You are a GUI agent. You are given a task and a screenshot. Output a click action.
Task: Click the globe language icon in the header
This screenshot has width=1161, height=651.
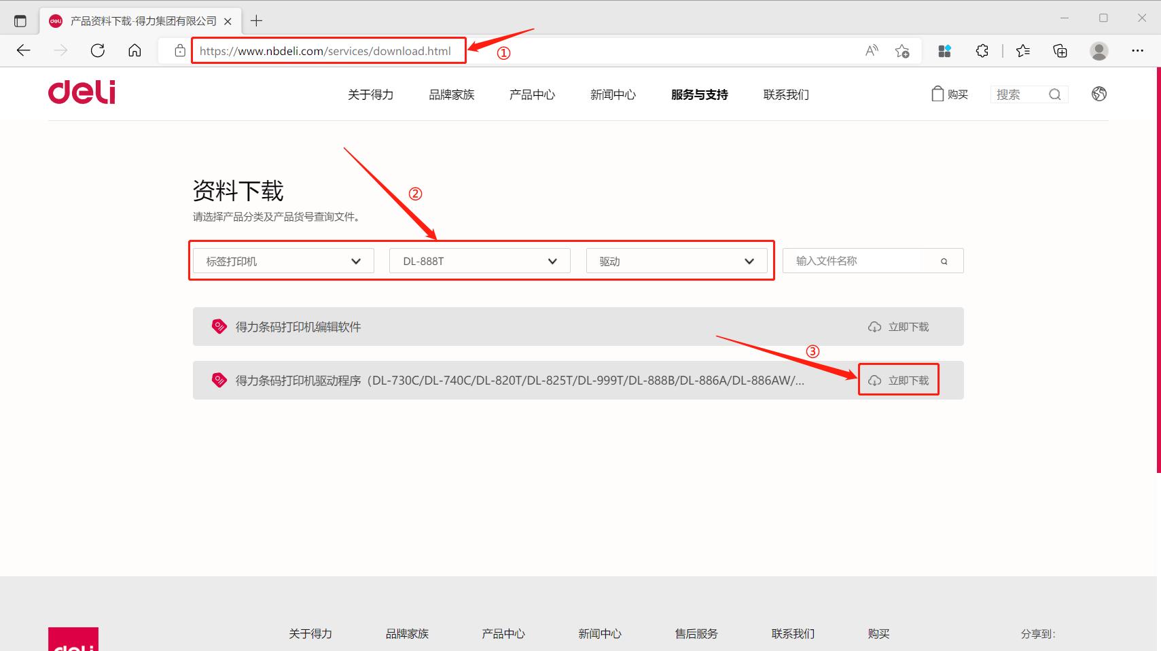(1099, 94)
